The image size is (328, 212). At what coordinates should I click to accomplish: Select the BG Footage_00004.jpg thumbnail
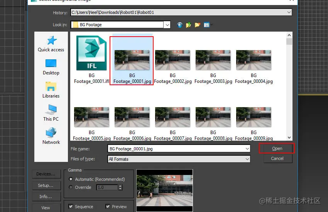(x=254, y=60)
